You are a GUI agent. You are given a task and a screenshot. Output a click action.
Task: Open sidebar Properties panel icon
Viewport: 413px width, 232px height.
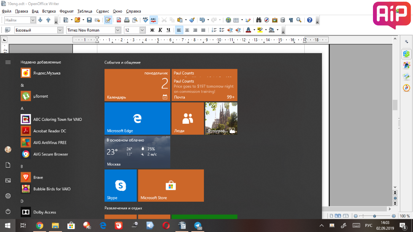pyautogui.click(x=406, y=54)
